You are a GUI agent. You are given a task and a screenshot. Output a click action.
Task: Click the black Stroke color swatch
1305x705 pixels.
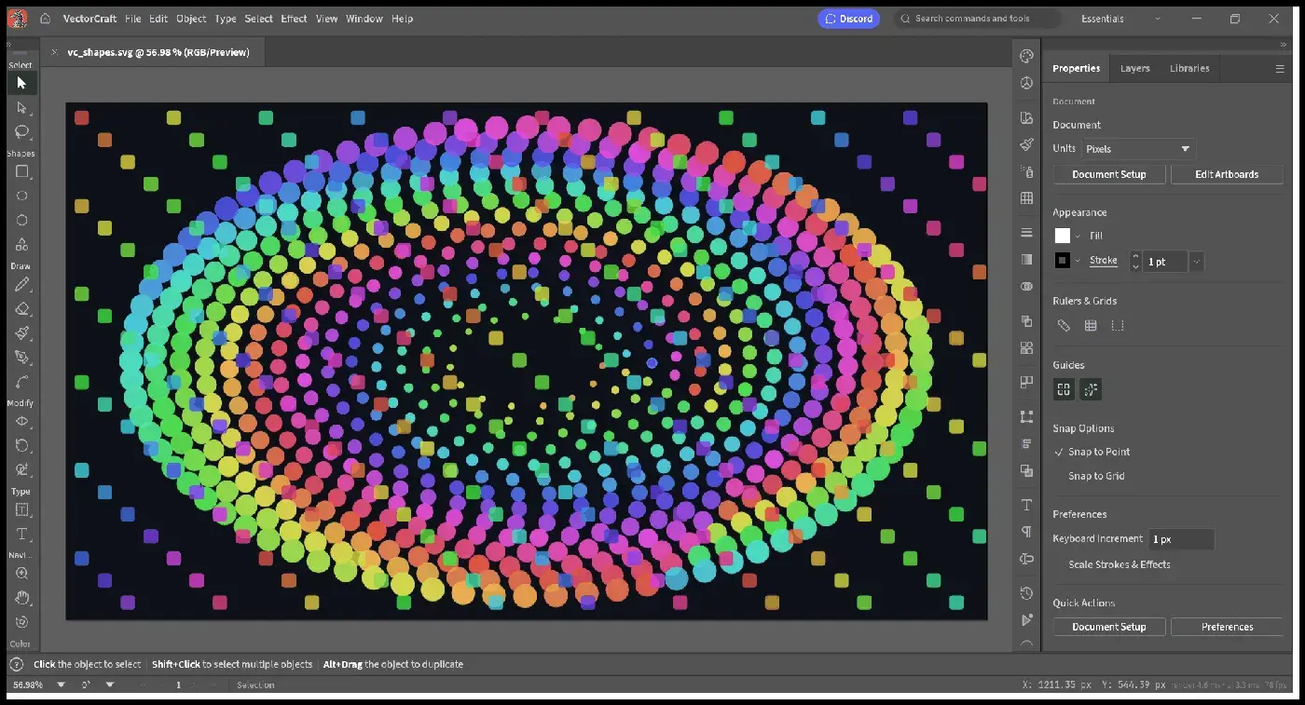click(x=1062, y=261)
